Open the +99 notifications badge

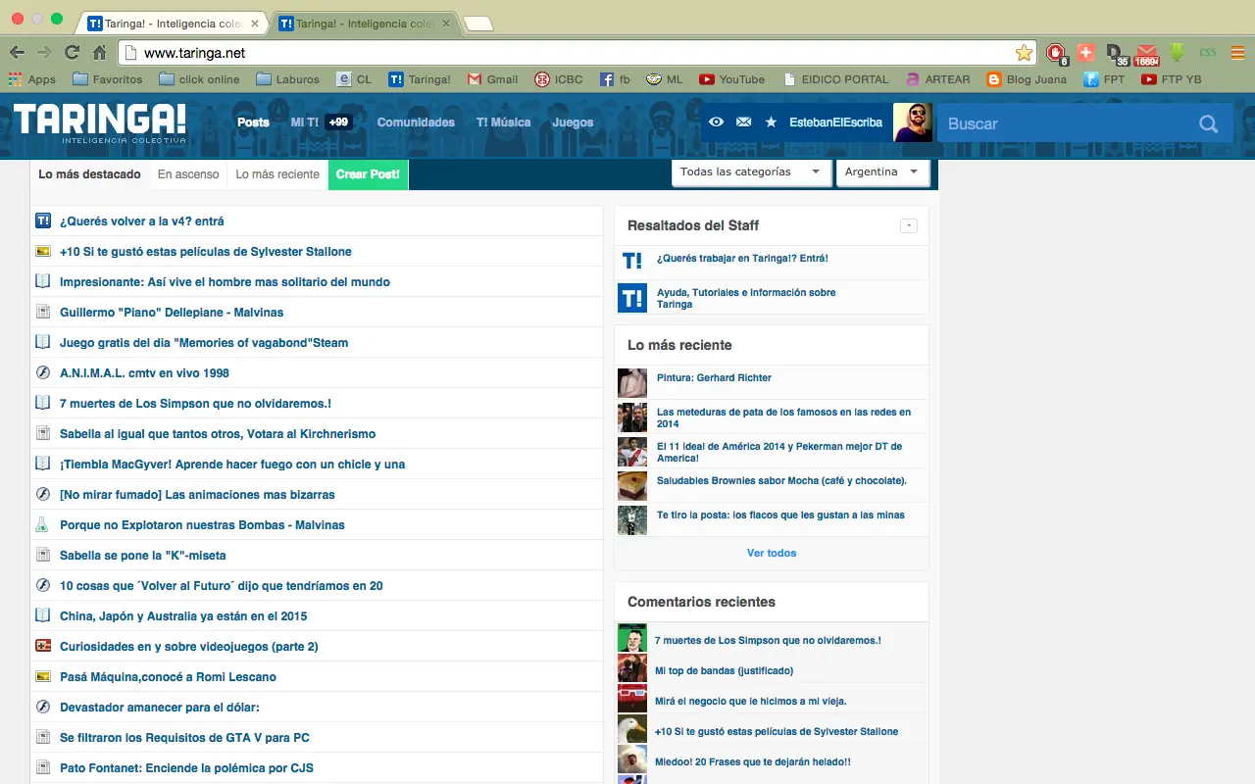click(338, 122)
